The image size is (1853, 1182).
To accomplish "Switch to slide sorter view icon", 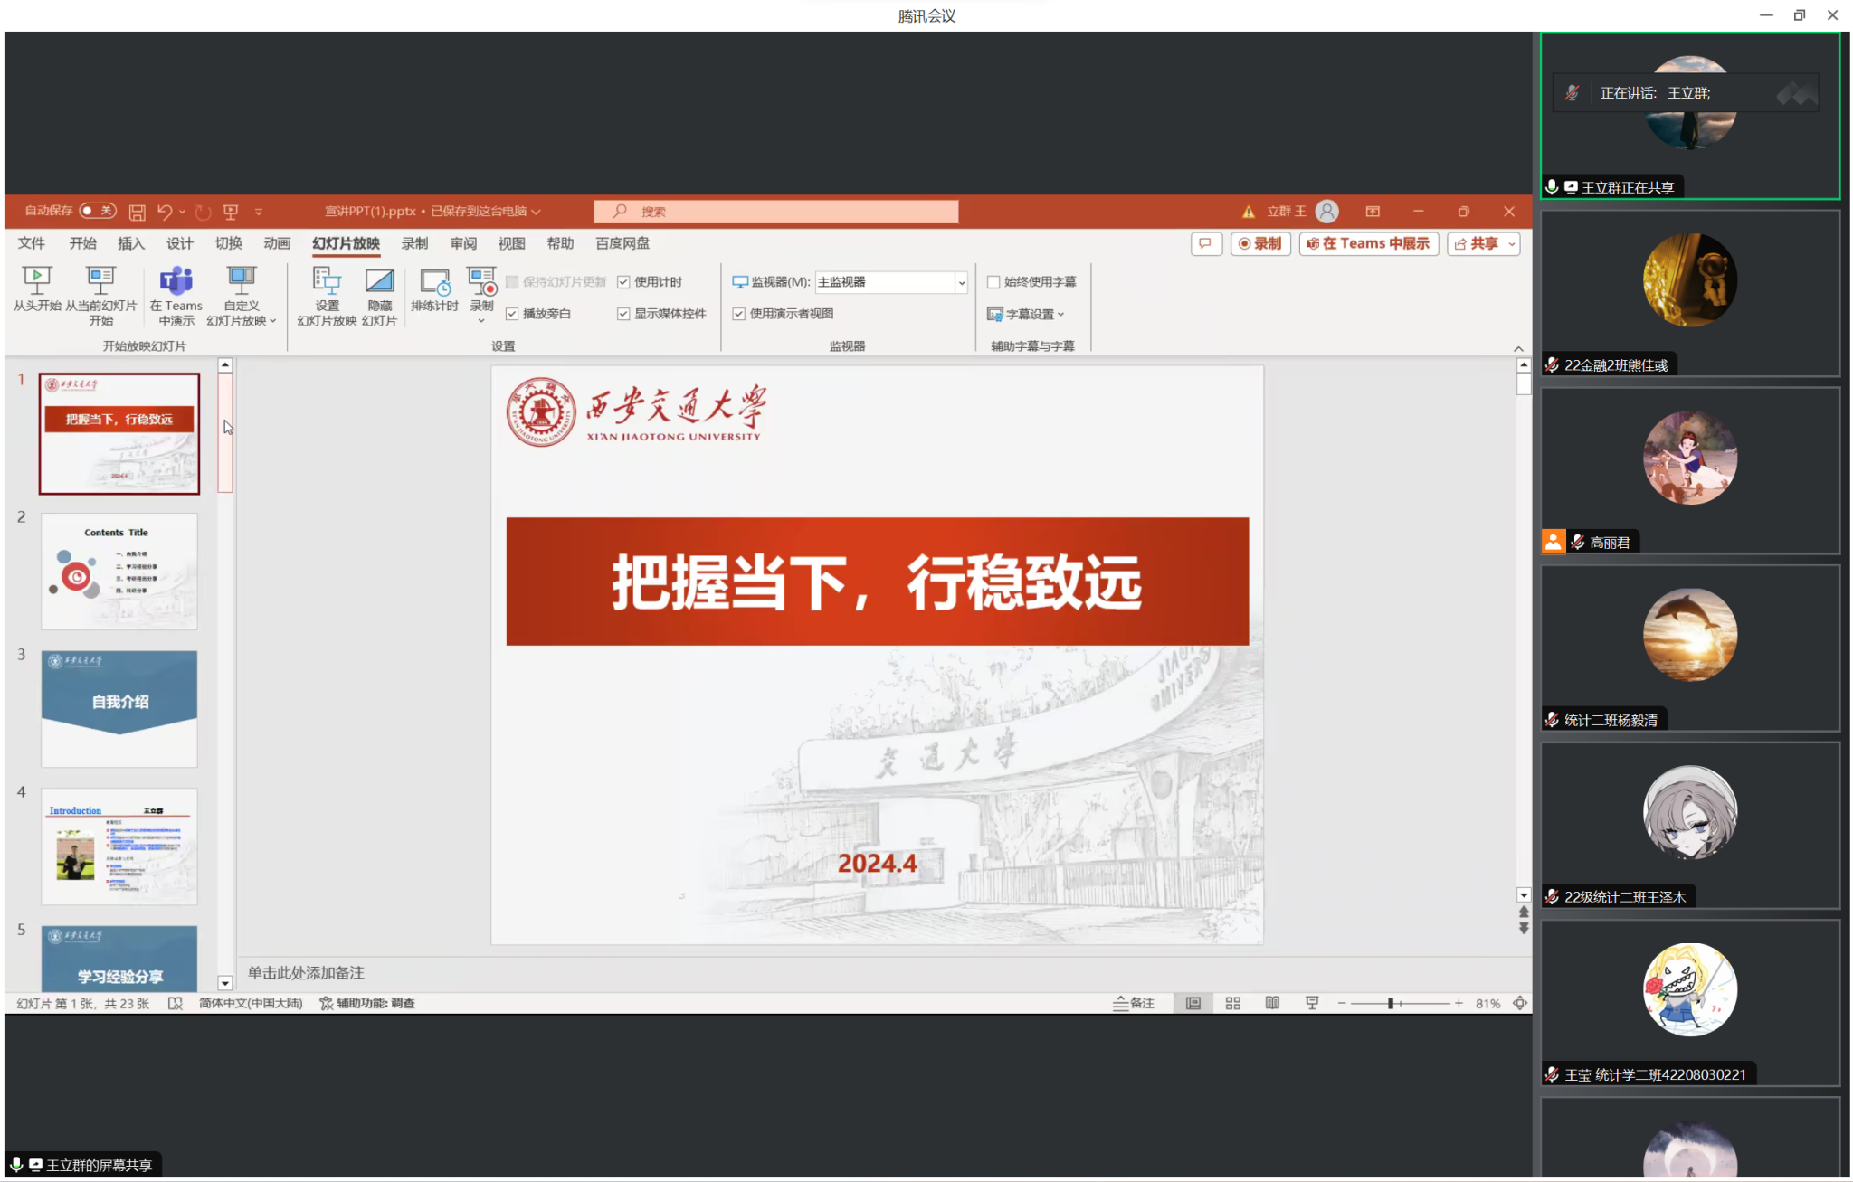I will 1232,1003.
